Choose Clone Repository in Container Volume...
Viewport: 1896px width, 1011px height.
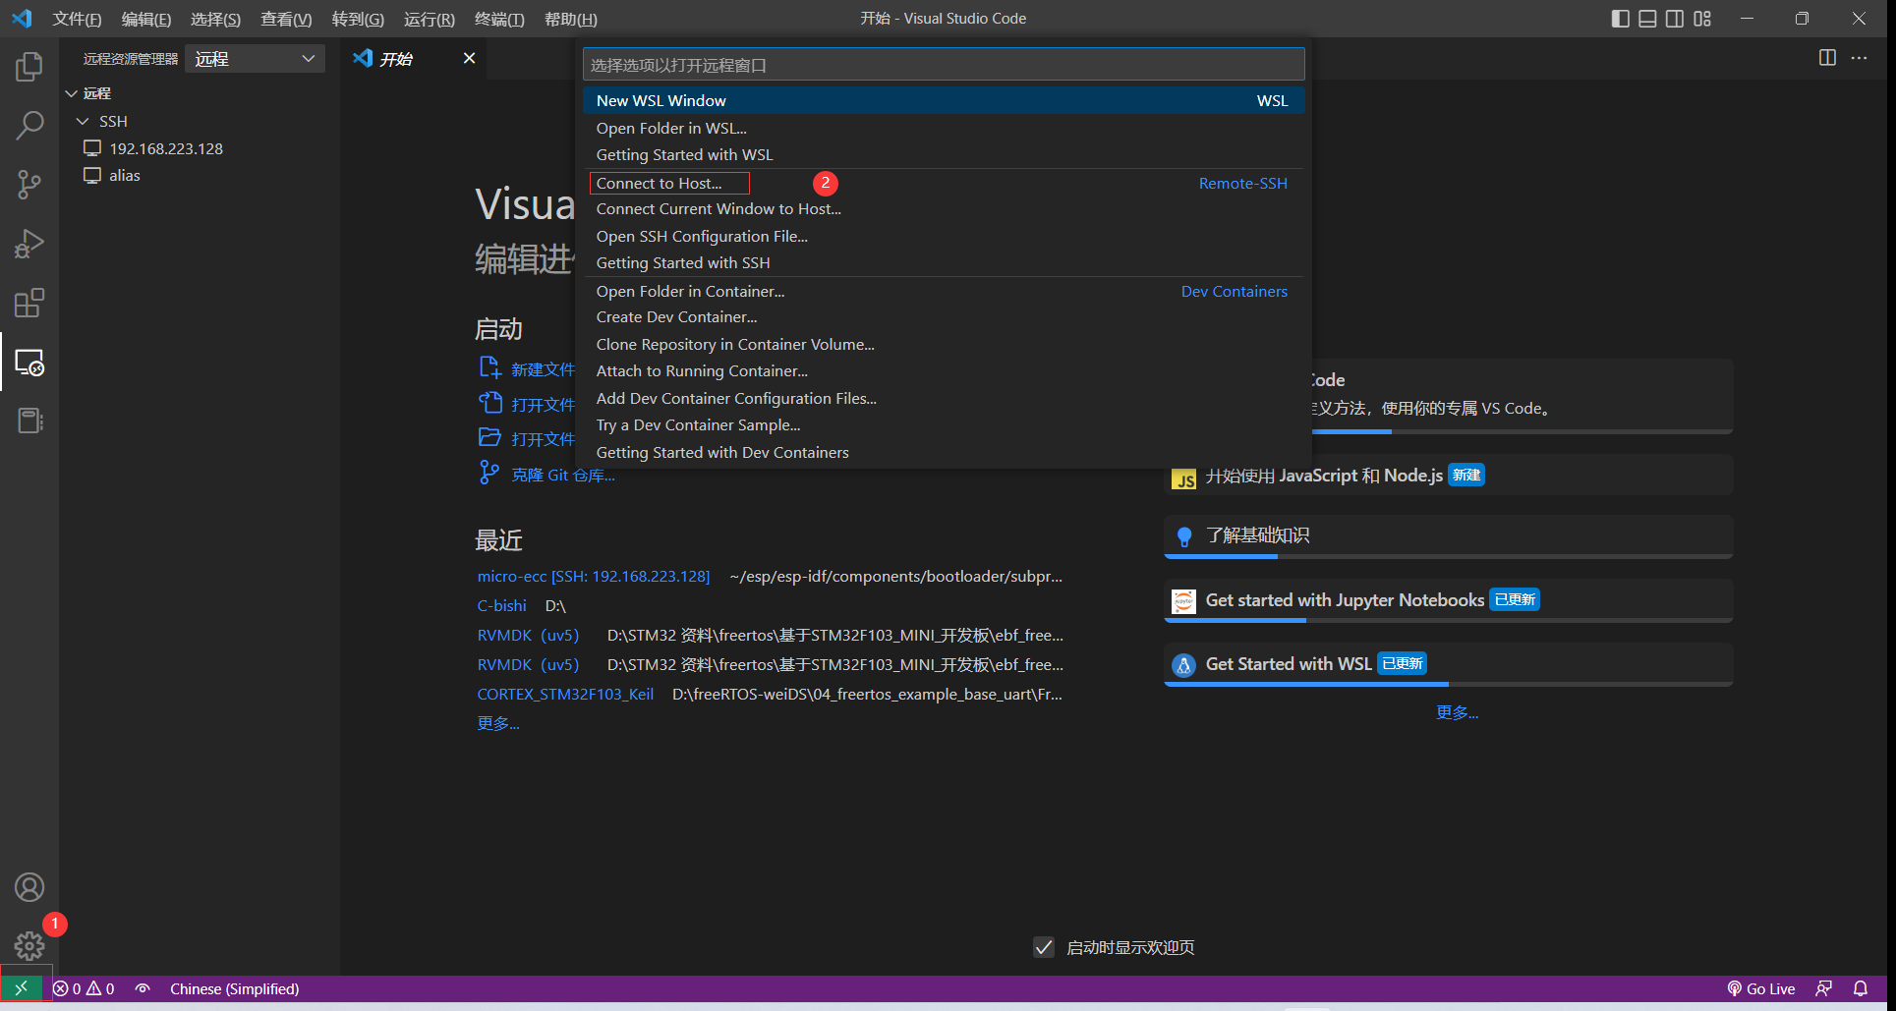[944, 344]
